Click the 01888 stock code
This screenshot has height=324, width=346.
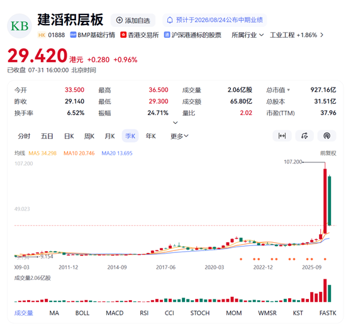[57, 35]
